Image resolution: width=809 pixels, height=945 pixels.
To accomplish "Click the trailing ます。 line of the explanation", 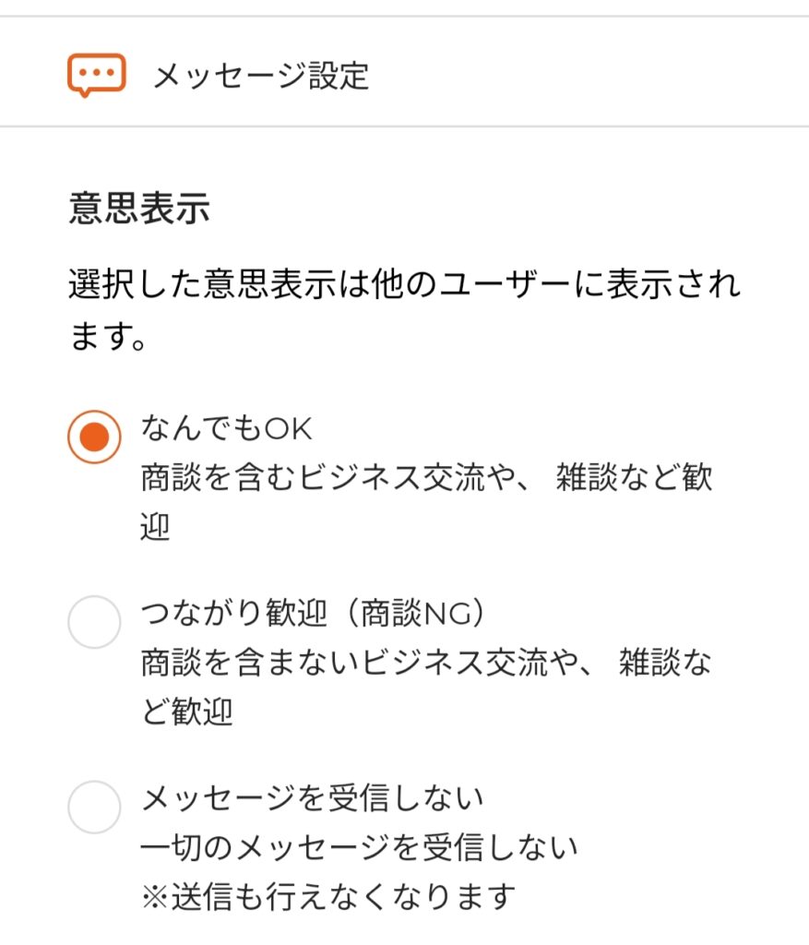I will pyautogui.click(x=109, y=336).
